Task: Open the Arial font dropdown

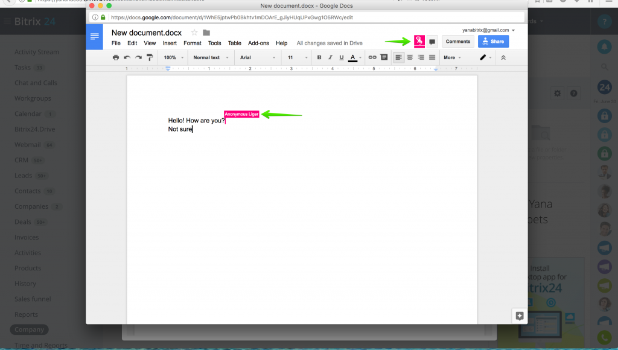Action: pyautogui.click(x=257, y=57)
